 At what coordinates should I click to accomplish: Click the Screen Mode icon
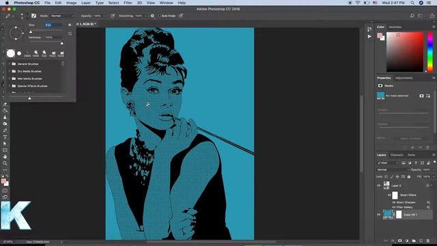click(x=5, y=197)
